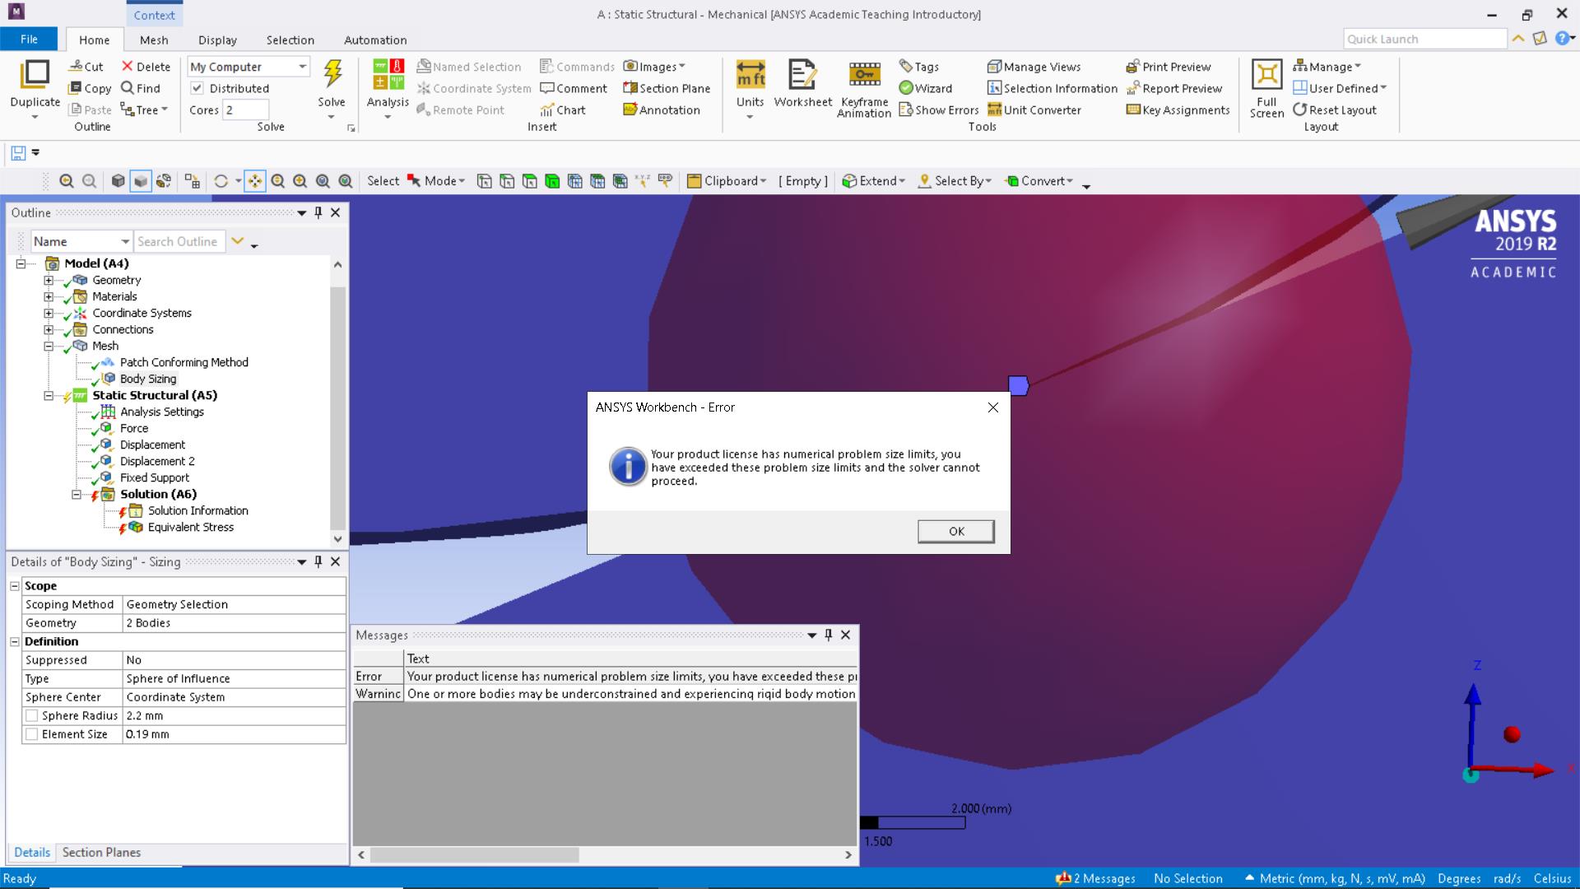
Task: Open the Unit Converter tool
Action: 1034,109
